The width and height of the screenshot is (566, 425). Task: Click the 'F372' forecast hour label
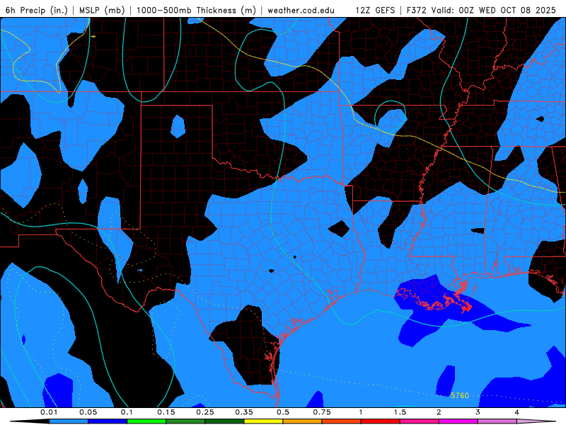coord(416,10)
